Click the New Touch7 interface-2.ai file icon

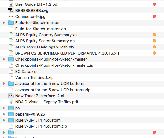click(11, 96)
